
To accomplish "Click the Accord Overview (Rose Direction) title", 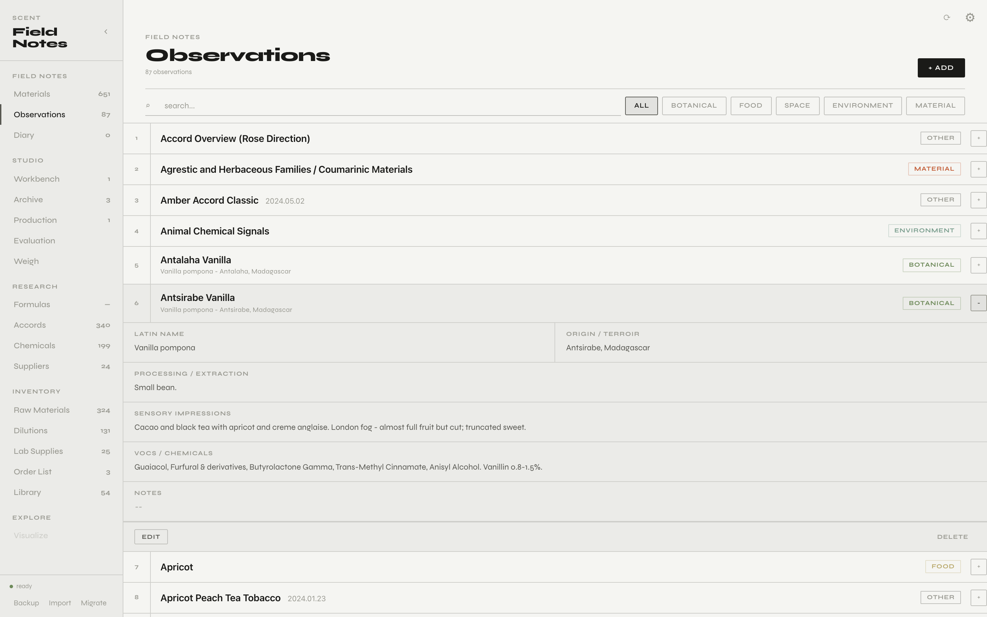I will click(x=235, y=139).
